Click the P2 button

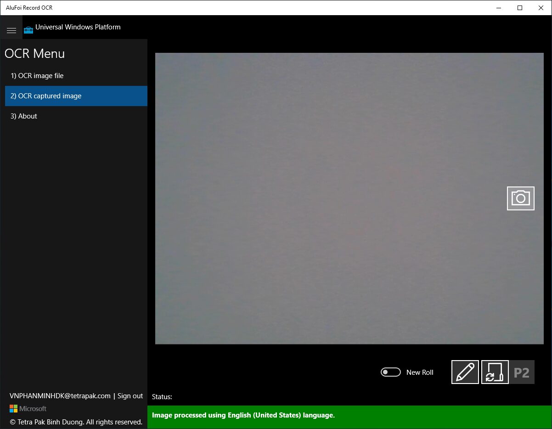(522, 372)
